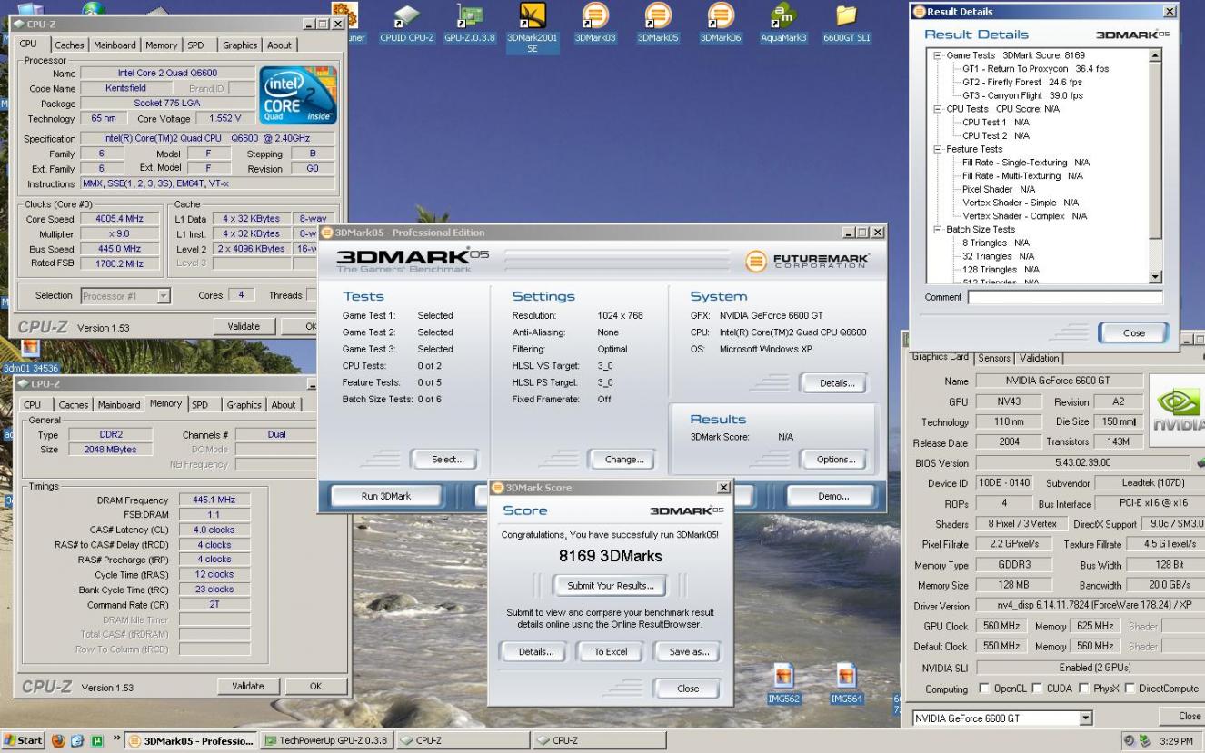Collapse the Feature Tests tree node

click(x=939, y=149)
